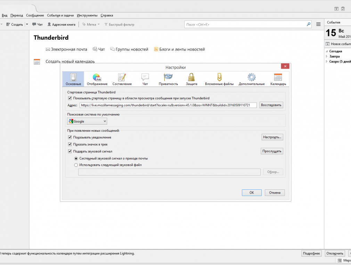Expand the Завтра events group

point(327,56)
